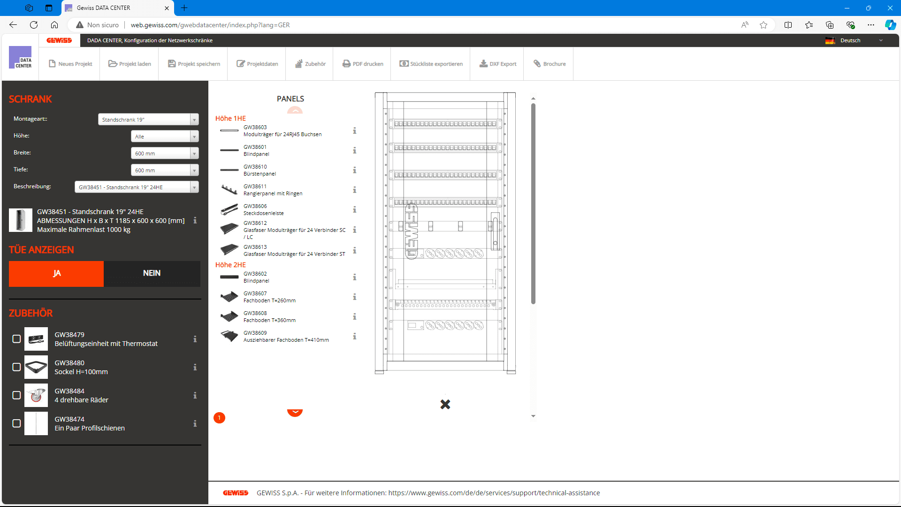Open a new browser tab
The height and width of the screenshot is (507, 901).
coord(184,8)
